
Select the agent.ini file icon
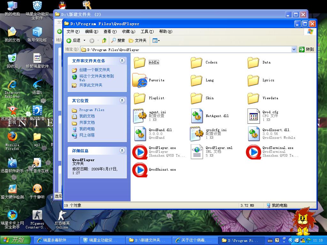140,116
